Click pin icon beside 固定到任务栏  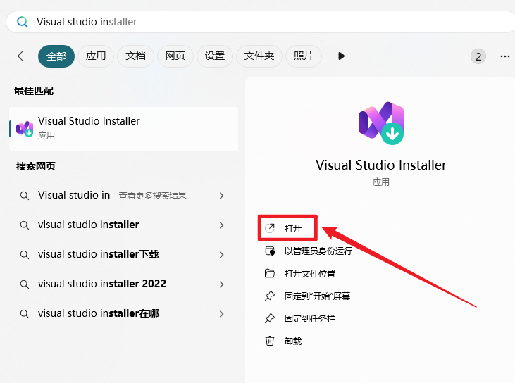[270, 318]
